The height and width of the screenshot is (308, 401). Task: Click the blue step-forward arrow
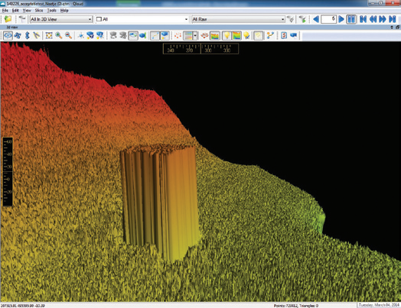click(341, 19)
